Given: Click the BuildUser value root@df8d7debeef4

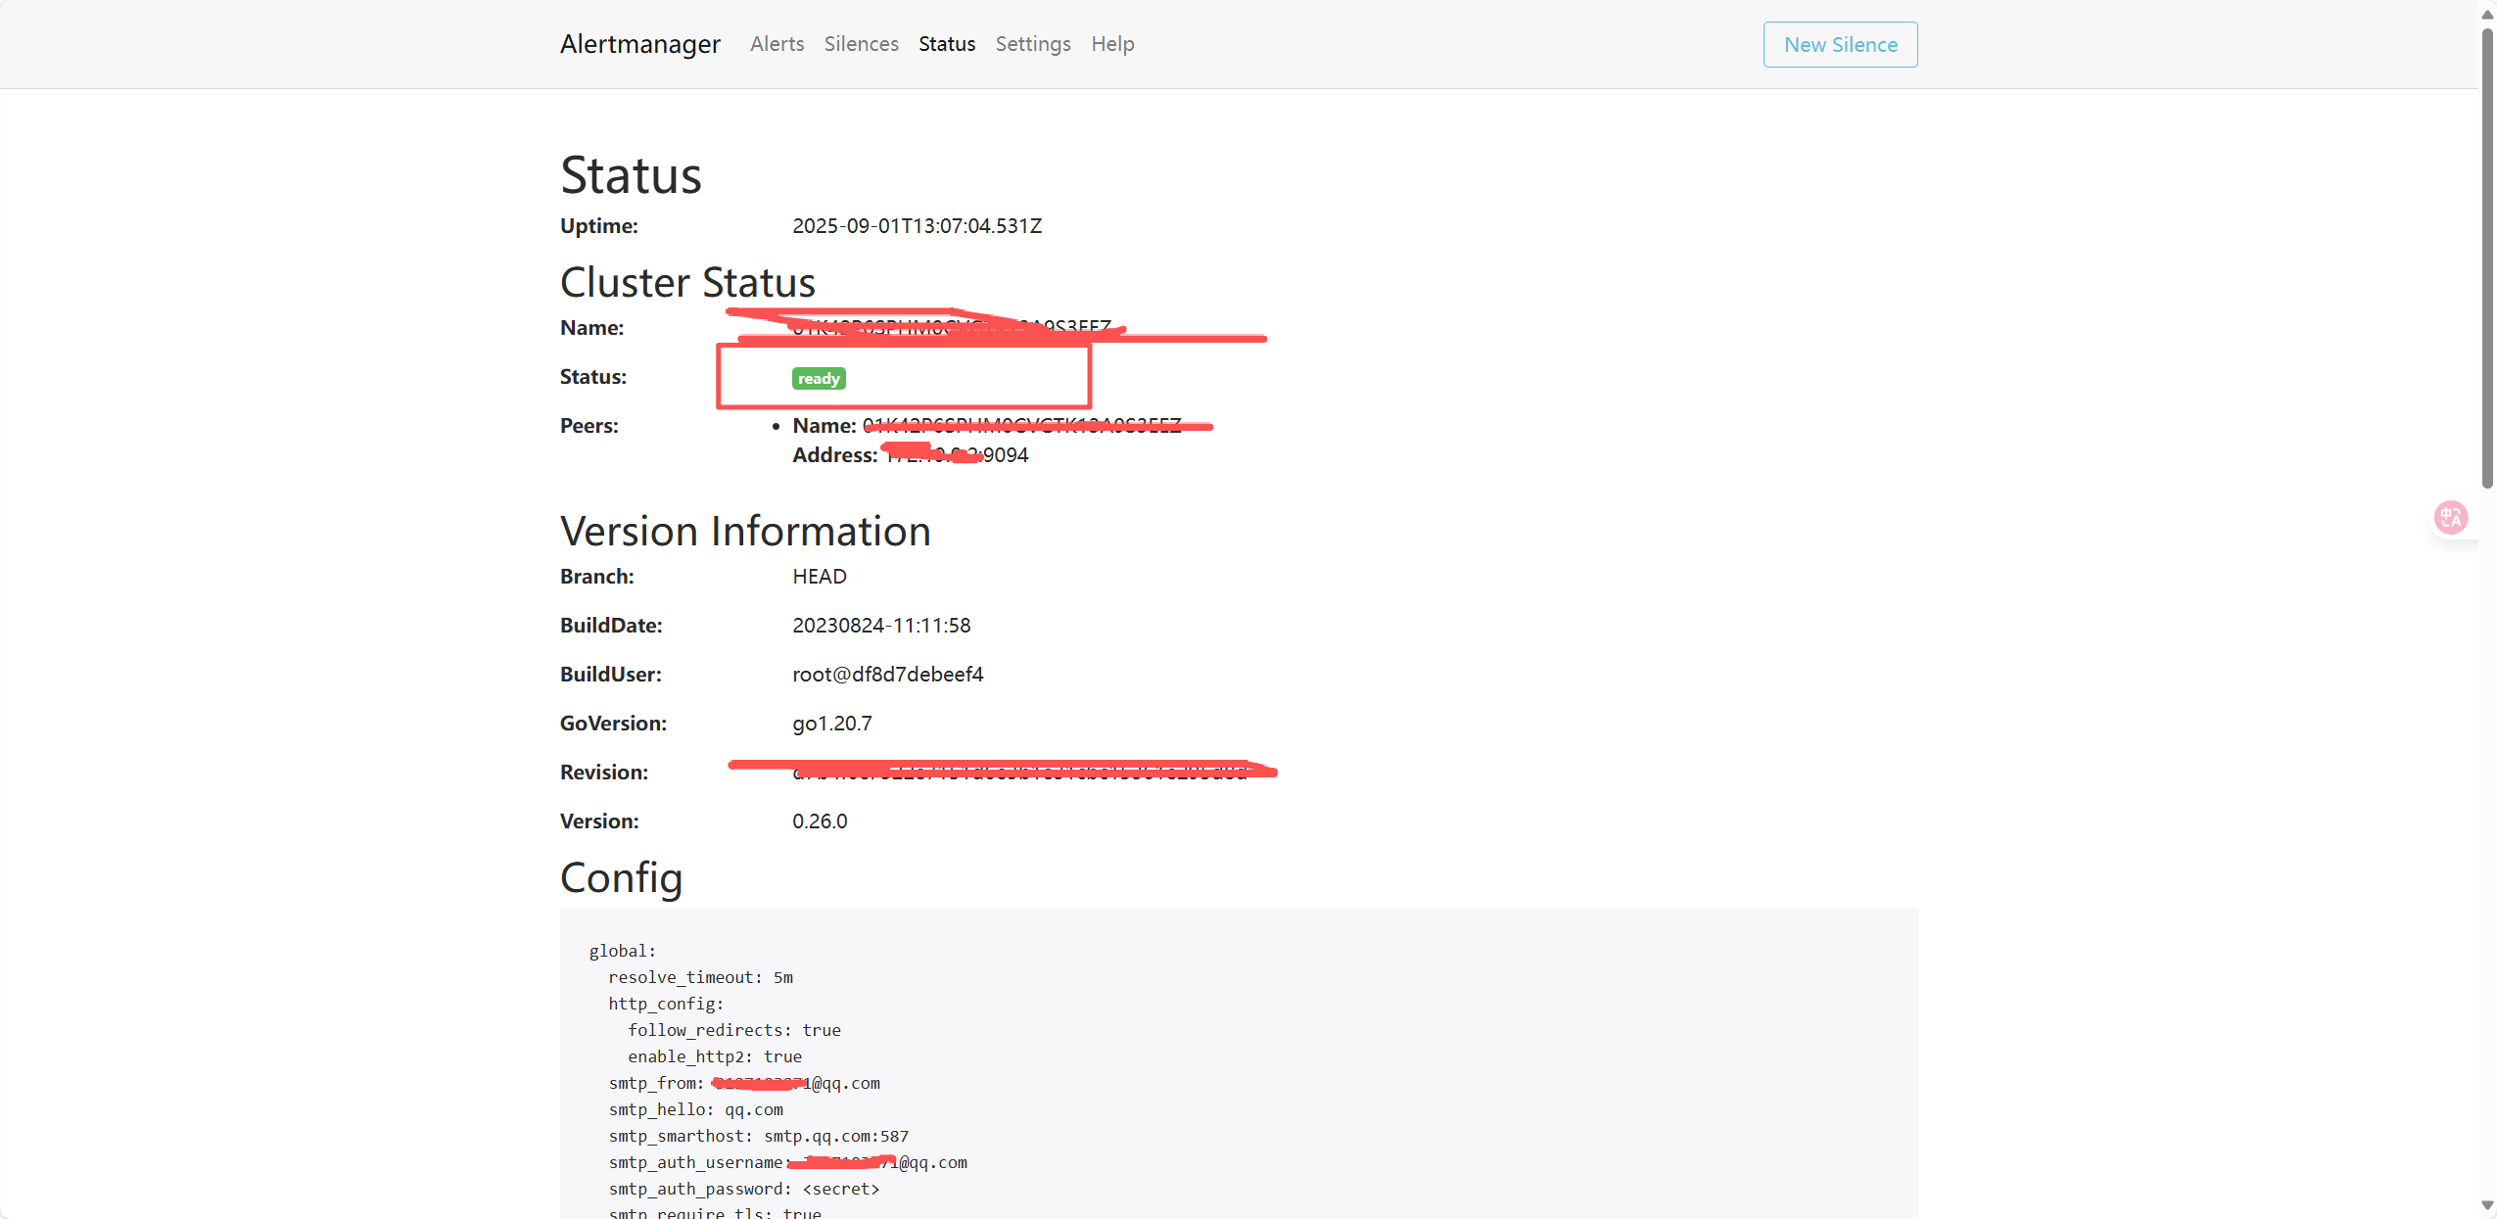Looking at the screenshot, I should (x=887, y=675).
